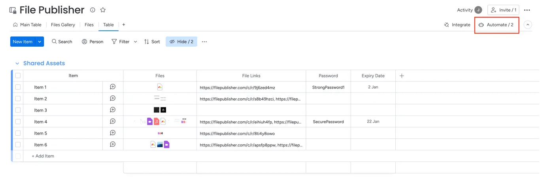Image resolution: width=540 pixels, height=182 pixels.
Task: Click the board info icon beside title
Action: point(93,10)
